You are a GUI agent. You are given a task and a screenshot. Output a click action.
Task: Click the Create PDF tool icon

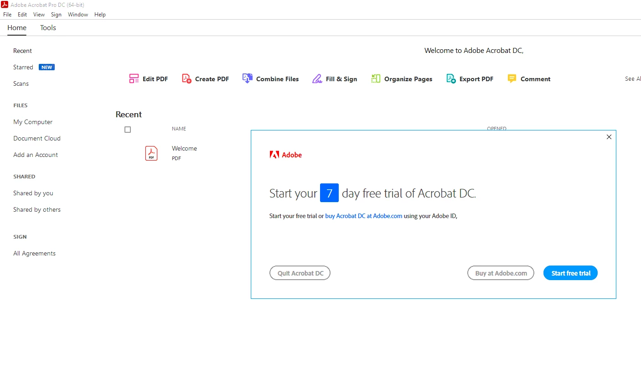[x=186, y=79]
